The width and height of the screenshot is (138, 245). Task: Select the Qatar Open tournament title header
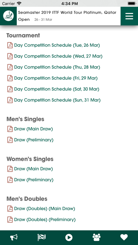(67, 16)
